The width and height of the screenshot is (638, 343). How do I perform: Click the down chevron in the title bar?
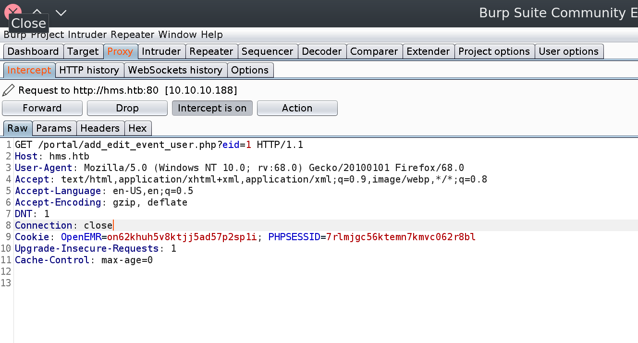(61, 13)
